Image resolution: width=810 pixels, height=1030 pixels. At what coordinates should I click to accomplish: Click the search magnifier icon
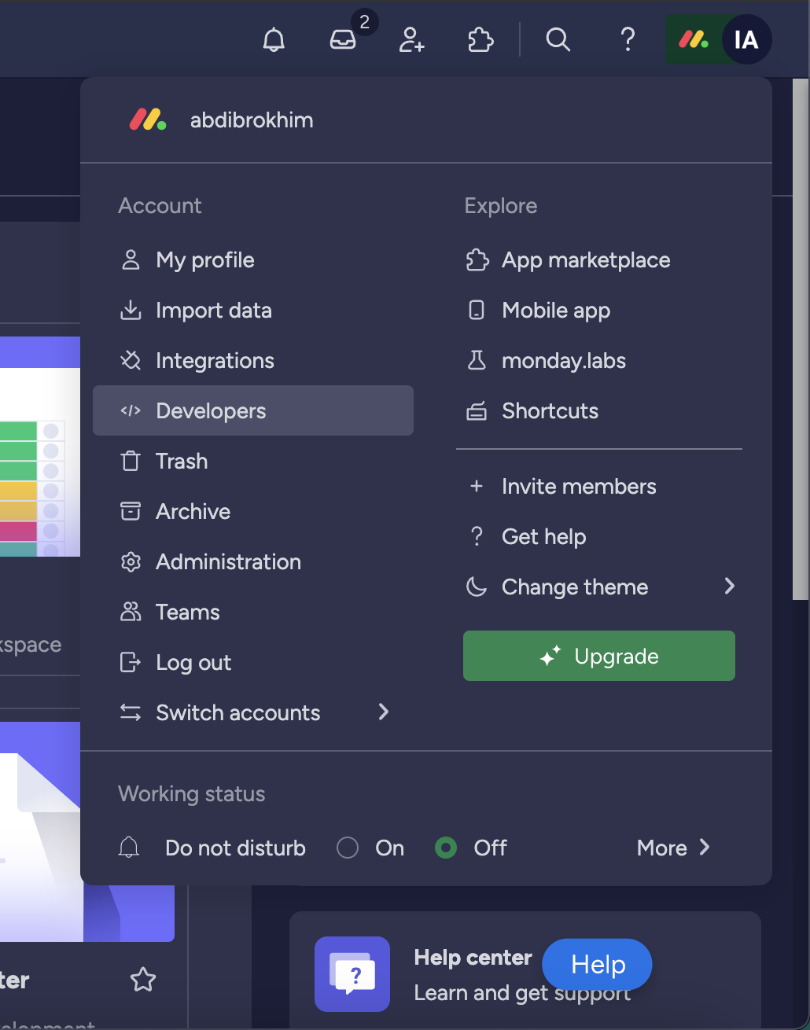(x=558, y=39)
